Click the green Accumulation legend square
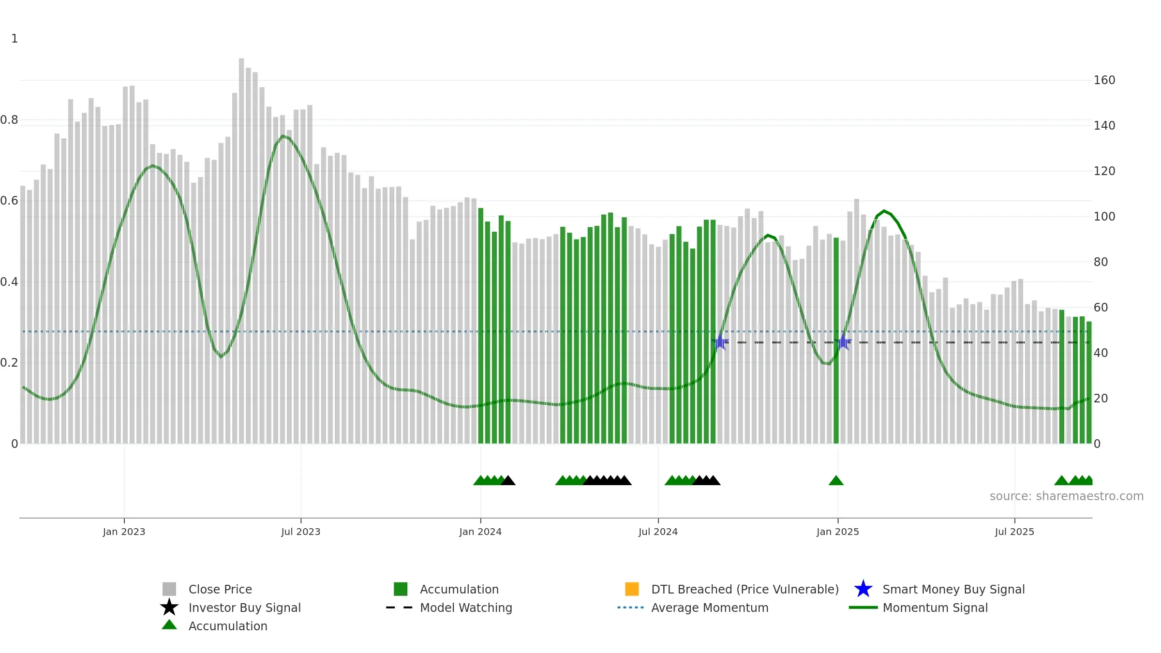This screenshot has height=653, width=1161. [x=401, y=589]
